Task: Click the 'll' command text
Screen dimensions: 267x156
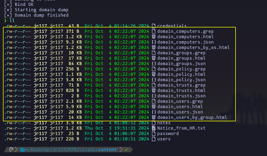Action: click(12, 21)
